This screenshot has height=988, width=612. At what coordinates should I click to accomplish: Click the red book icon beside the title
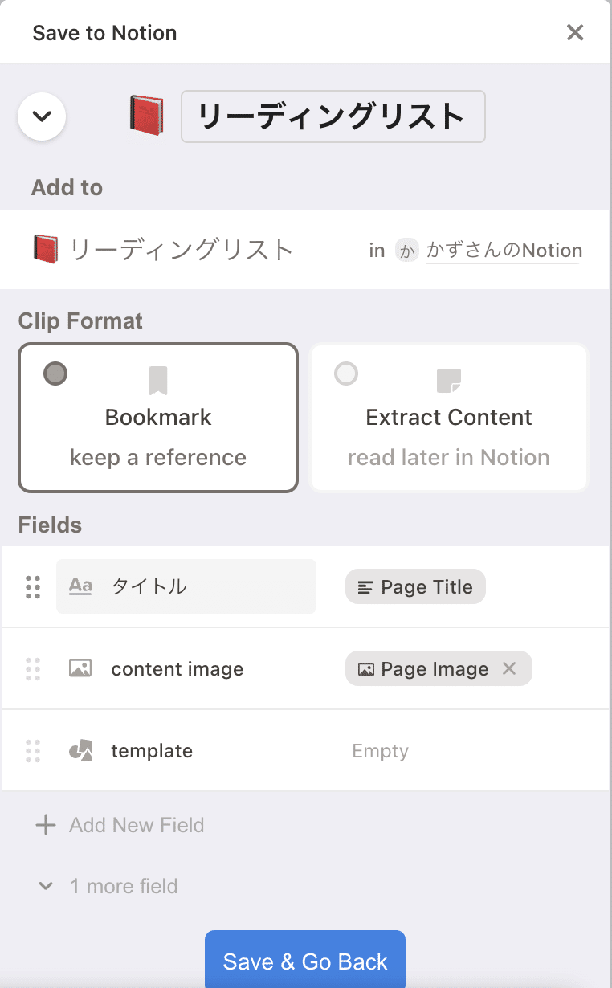(x=146, y=116)
